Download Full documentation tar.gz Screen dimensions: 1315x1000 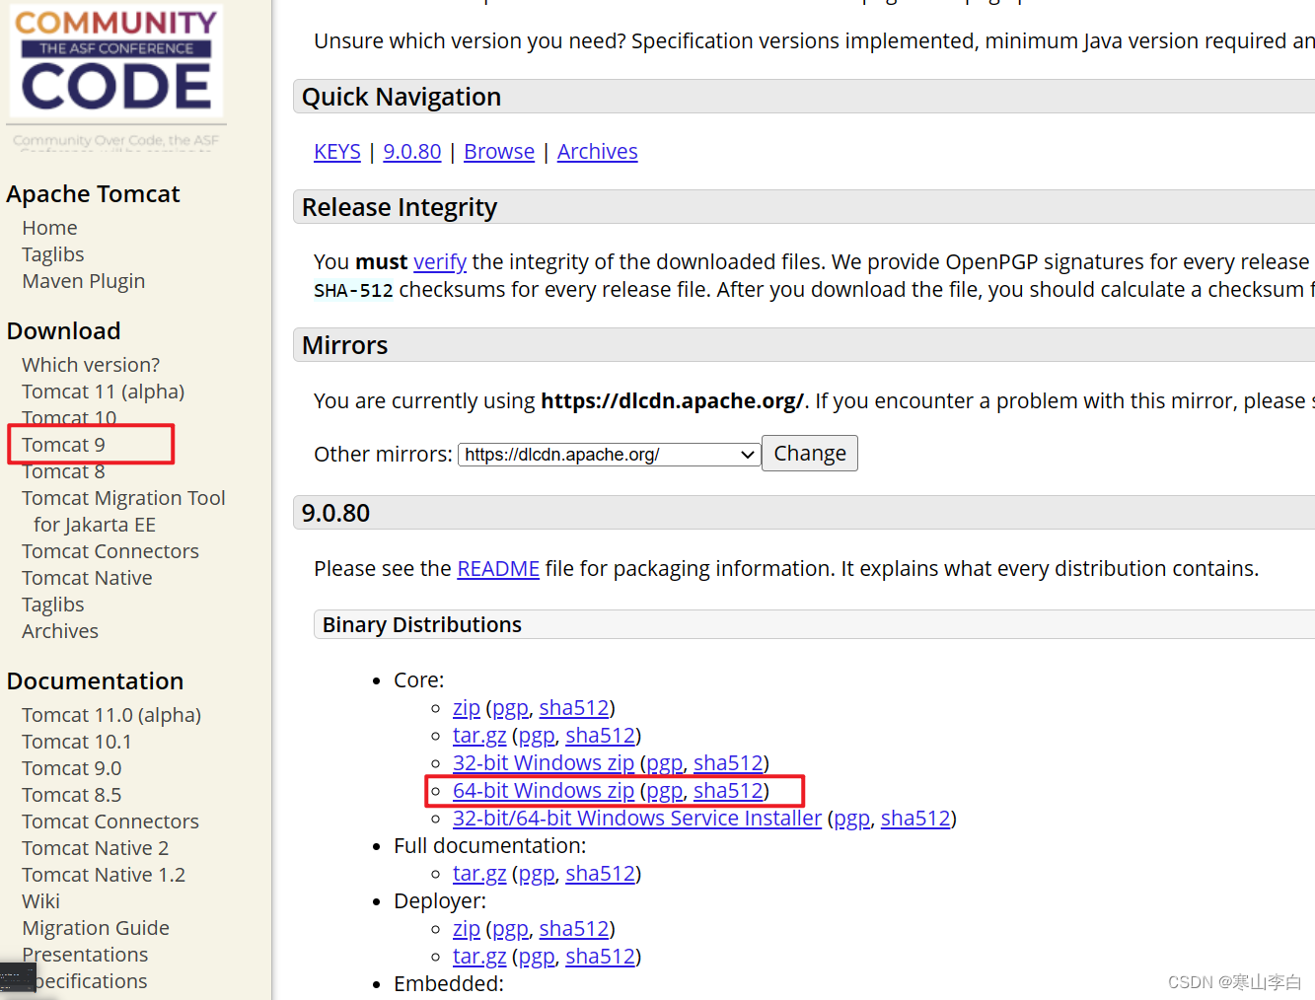pyautogui.click(x=479, y=874)
